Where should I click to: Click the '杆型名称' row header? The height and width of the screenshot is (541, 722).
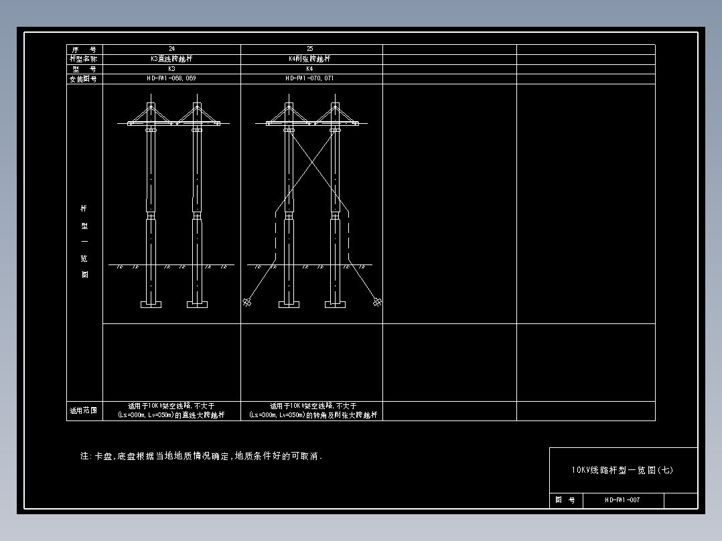click(84, 60)
